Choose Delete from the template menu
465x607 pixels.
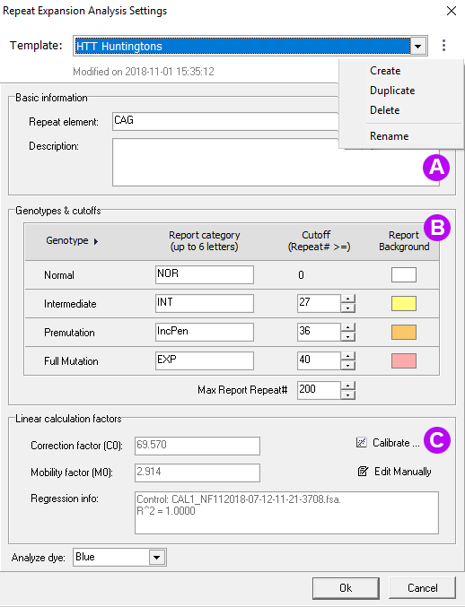(384, 110)
